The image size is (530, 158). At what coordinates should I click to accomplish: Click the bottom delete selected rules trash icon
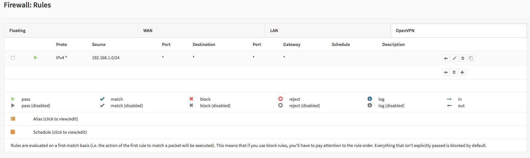point(454,72)
